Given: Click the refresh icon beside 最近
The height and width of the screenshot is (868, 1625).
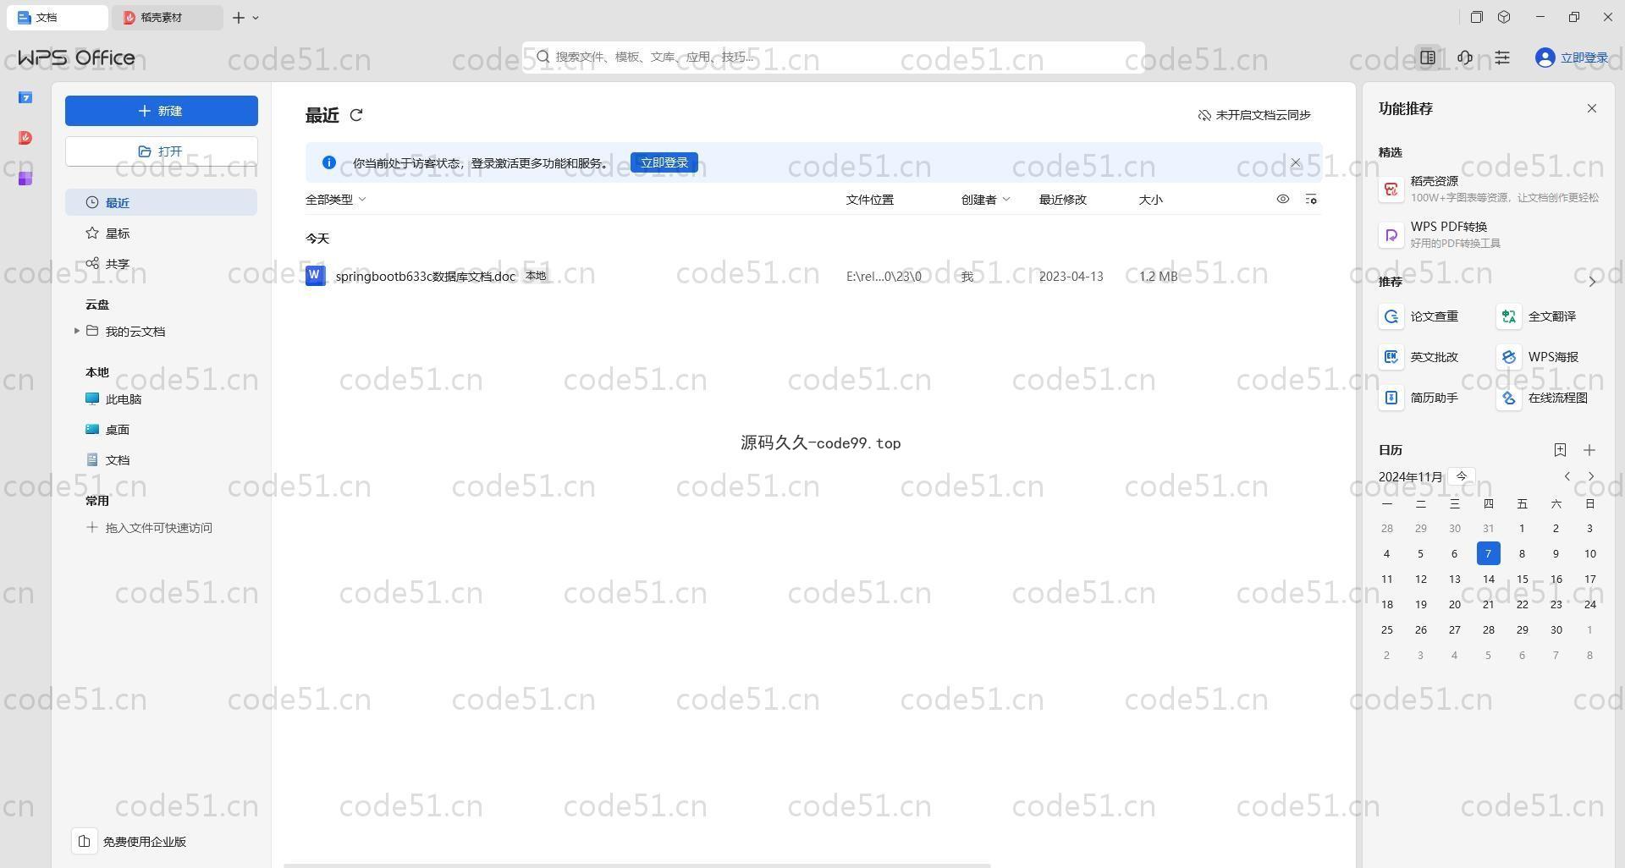Looking at the screenshot, I should coord(356,115).
